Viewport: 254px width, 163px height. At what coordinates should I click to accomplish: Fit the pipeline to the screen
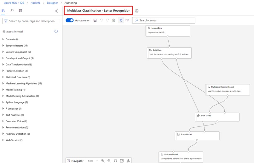115,161
